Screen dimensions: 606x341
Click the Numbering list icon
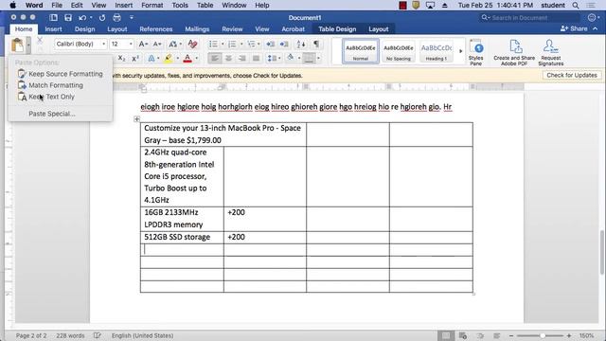click(232, 45)
